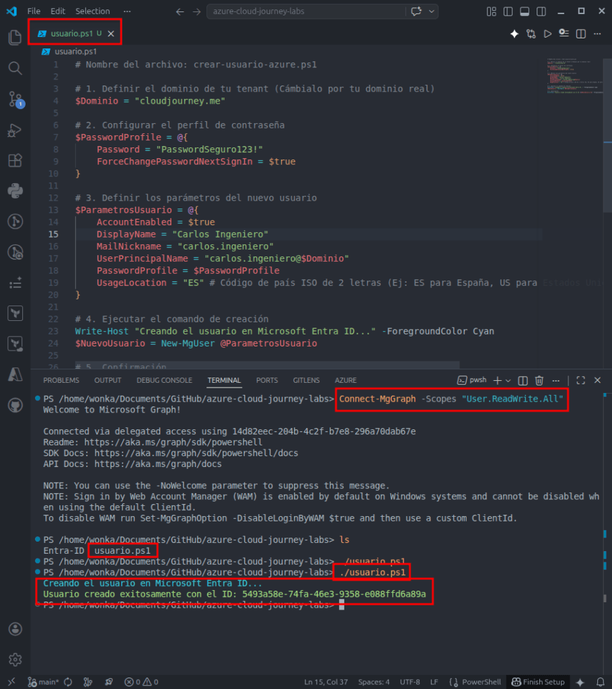Click the Run file play icon
This screenshot has width=612, height=689.
547,34
